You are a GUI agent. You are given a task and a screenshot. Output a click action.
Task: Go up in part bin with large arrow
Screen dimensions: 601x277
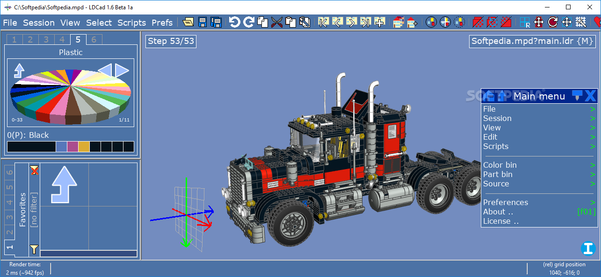click(64, 185)
